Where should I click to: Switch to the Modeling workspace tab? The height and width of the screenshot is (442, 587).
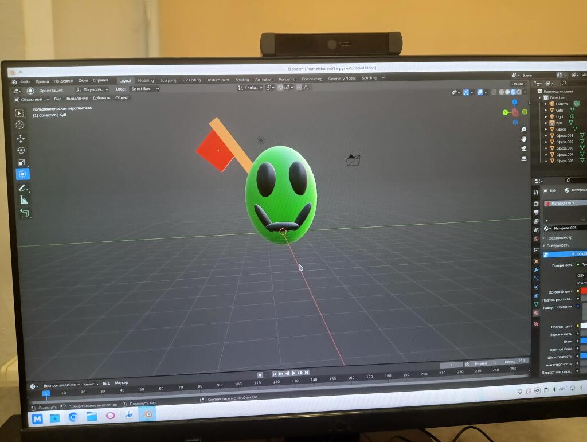[146, 80]
